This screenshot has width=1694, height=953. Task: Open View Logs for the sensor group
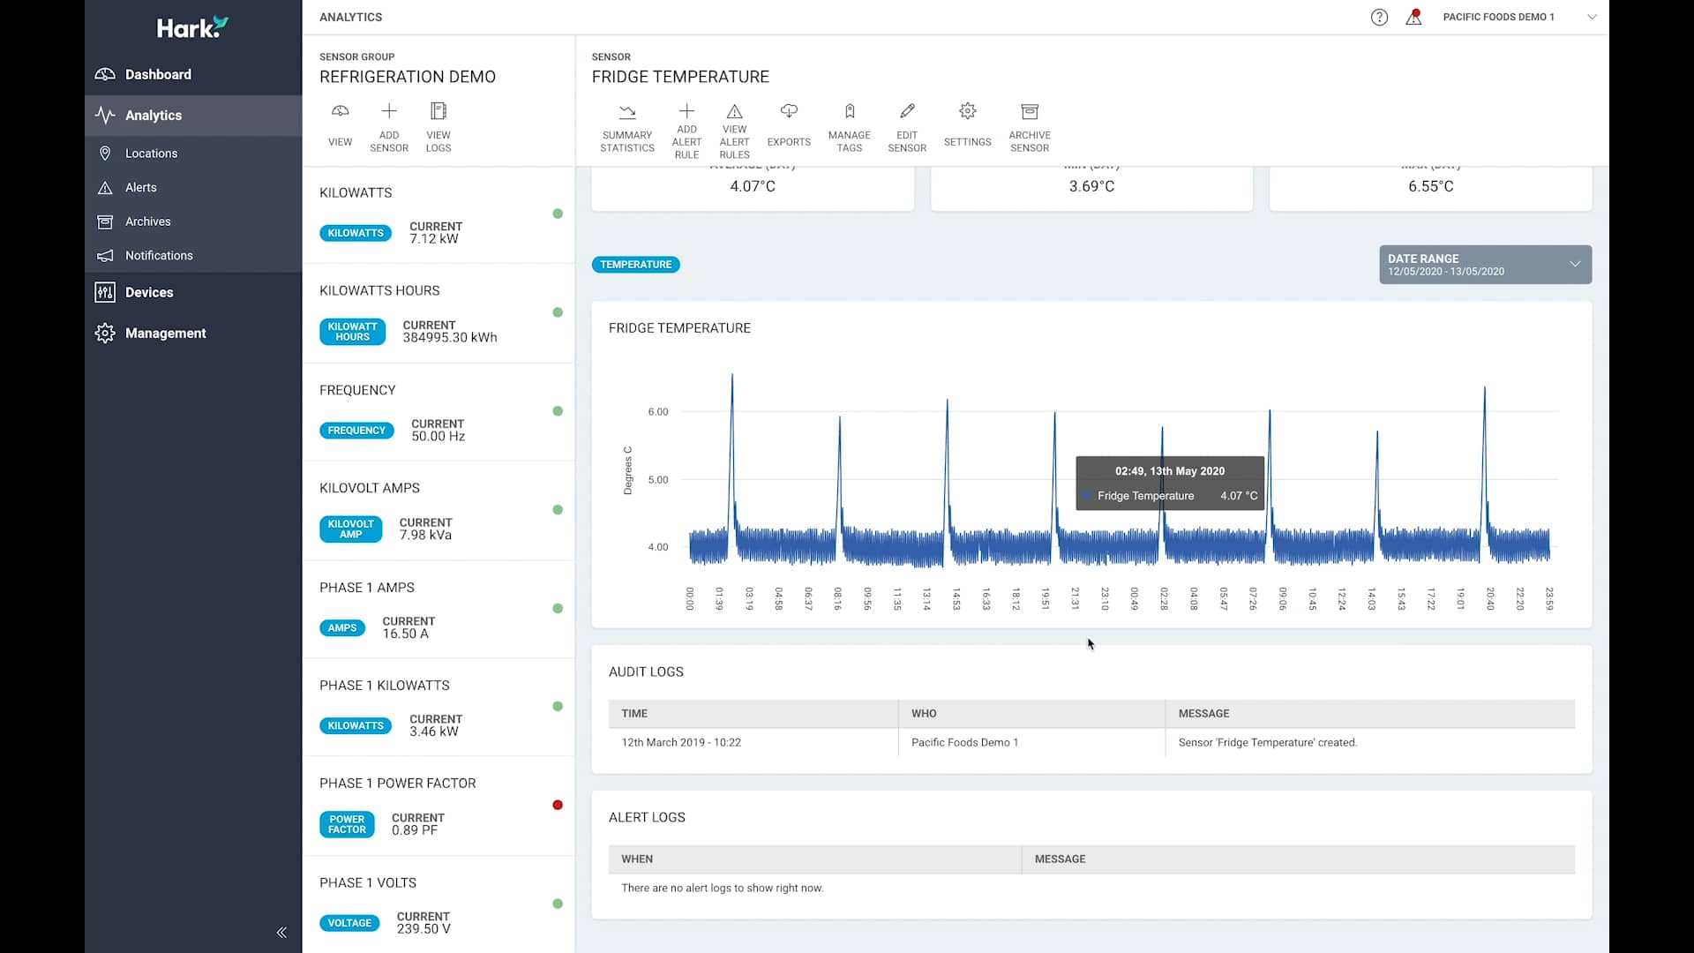pyautogui.click(x=438, y=126)
